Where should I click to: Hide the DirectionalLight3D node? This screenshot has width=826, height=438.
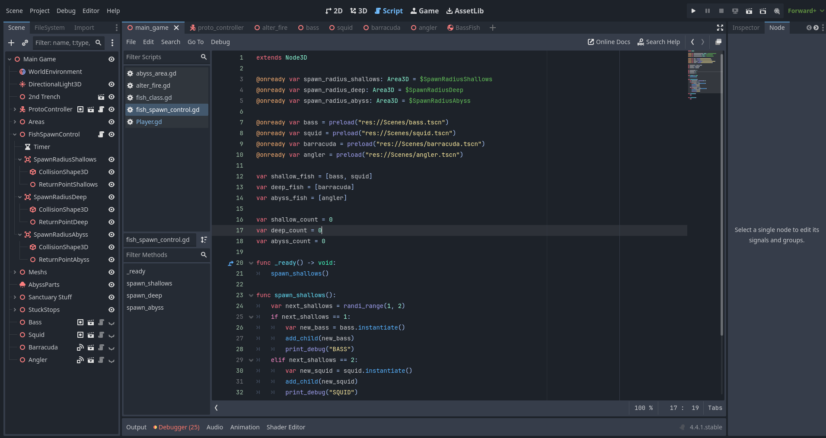[x=111, y=84]
